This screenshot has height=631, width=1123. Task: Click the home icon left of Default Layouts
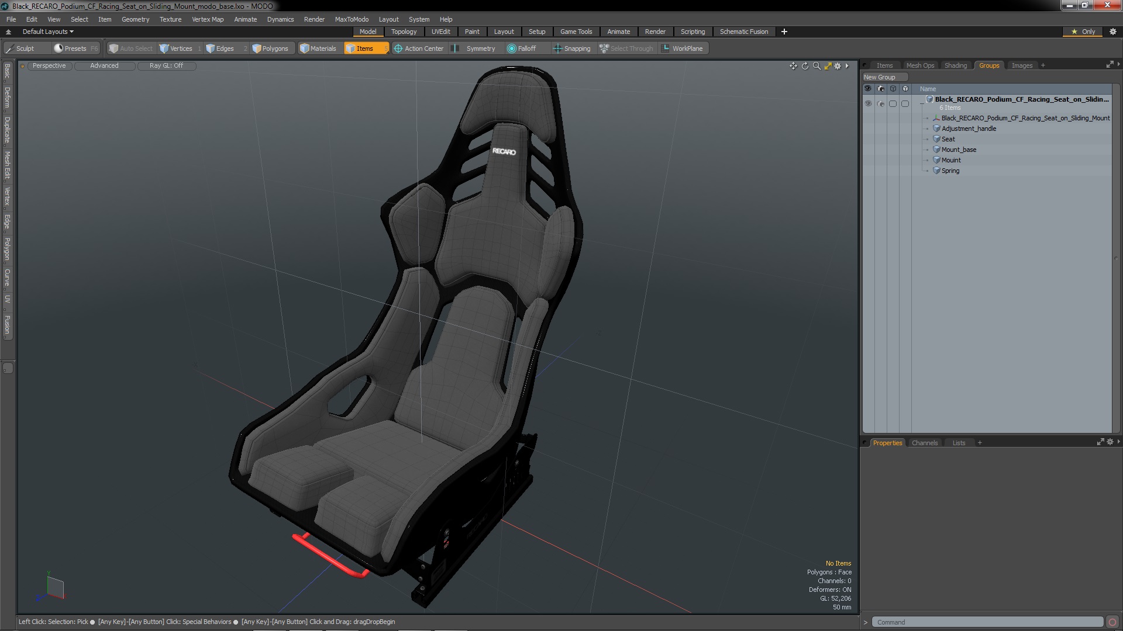coord(8,32)
